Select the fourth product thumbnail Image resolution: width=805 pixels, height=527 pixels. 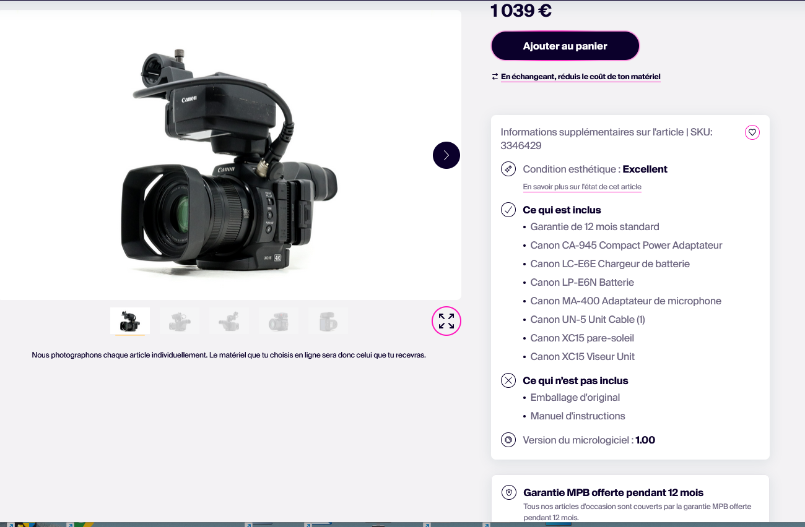[279, 321]
